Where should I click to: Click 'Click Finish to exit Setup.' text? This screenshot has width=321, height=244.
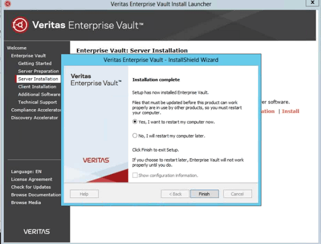tap(155, 150)
